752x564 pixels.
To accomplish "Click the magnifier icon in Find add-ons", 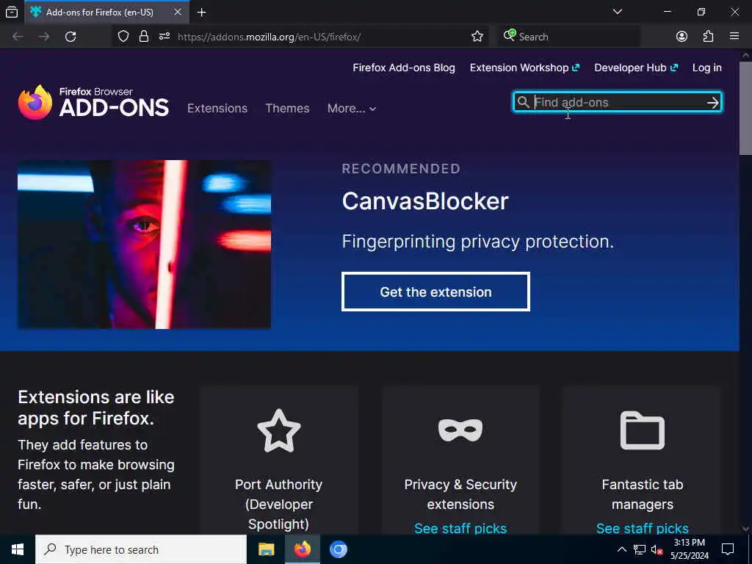I will point(523,102).
